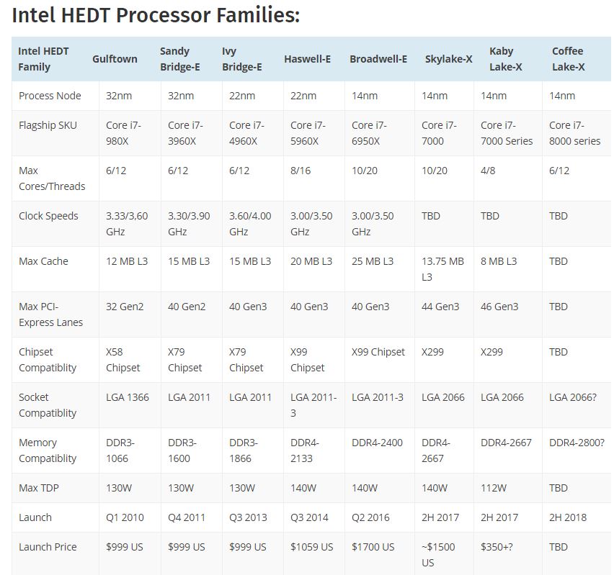Click the 112W Max TDP cell
The height and width of the screenshot is (575, 614).
494,488
